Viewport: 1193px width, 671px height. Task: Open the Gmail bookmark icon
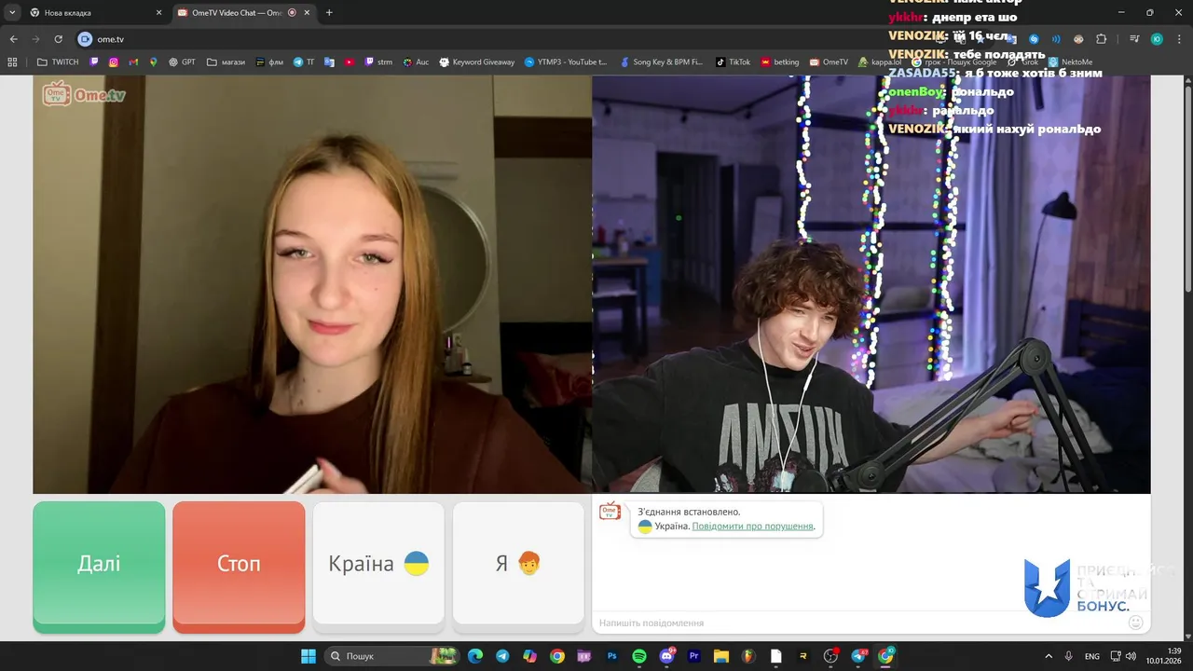pos(133,62)
